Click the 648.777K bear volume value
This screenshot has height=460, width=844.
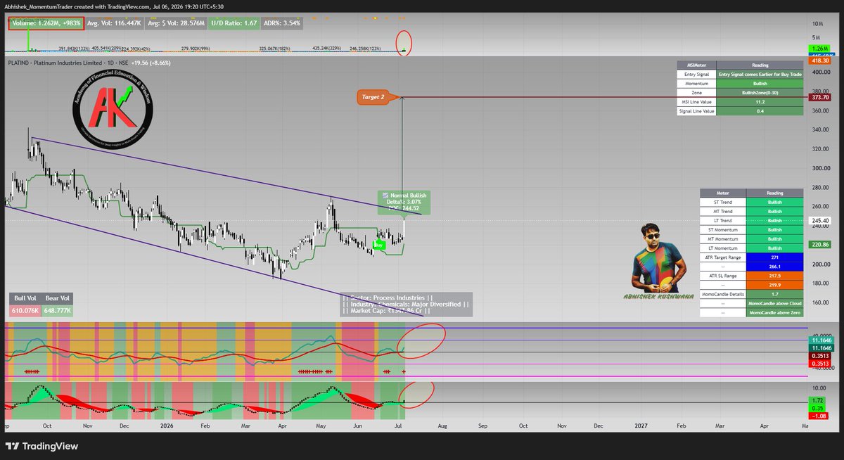(x=57, y=310)
